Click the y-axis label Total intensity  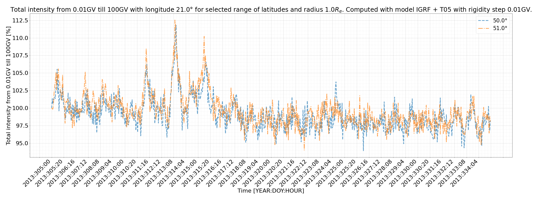(8, 86)
